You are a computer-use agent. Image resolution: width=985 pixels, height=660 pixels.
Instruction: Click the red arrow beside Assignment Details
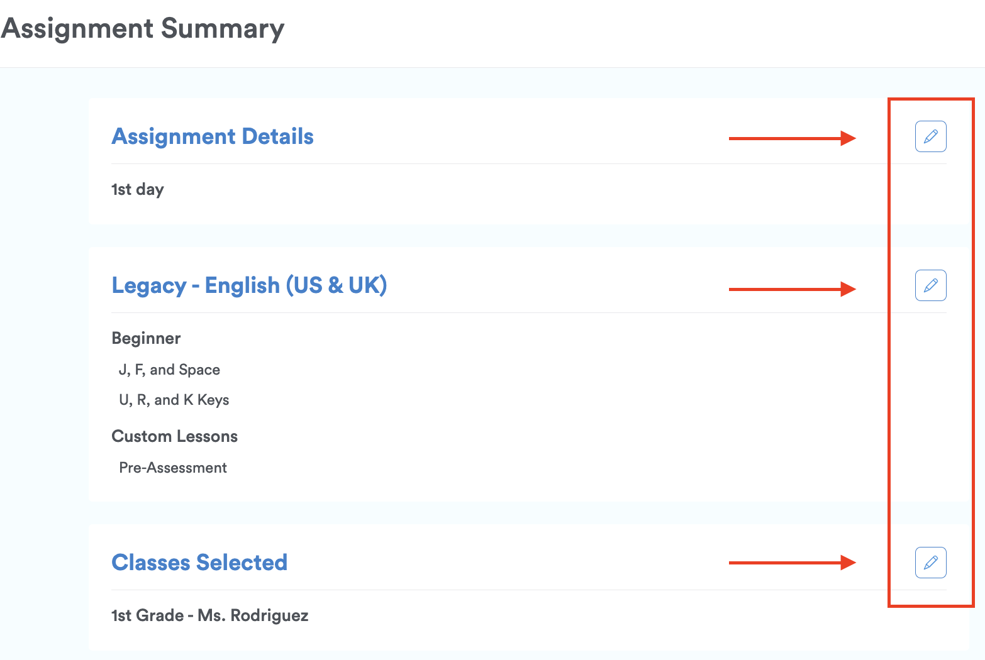point(792,138)
